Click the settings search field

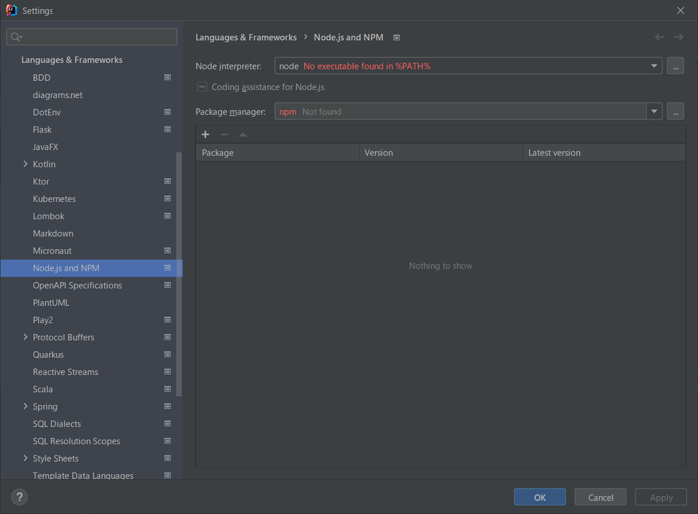[92, 37]
